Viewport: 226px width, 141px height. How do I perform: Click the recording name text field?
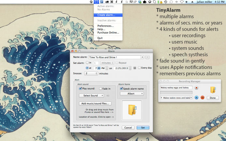[176, 88]
